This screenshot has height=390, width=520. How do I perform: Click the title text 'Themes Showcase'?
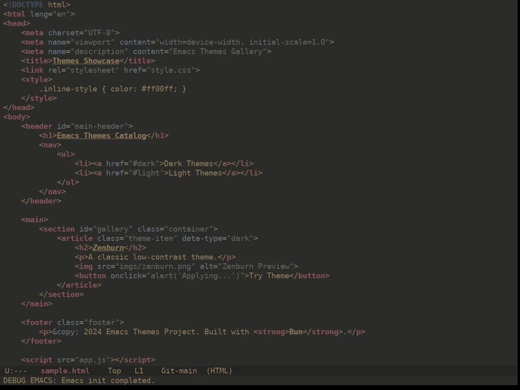click(x=86, y=61)
